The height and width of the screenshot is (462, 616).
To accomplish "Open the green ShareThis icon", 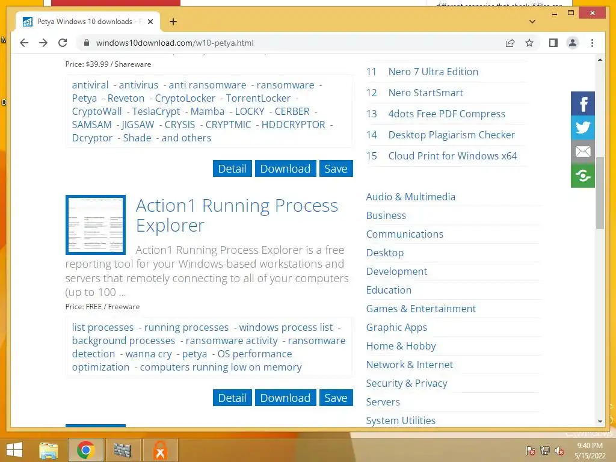I will coord(583,176).
